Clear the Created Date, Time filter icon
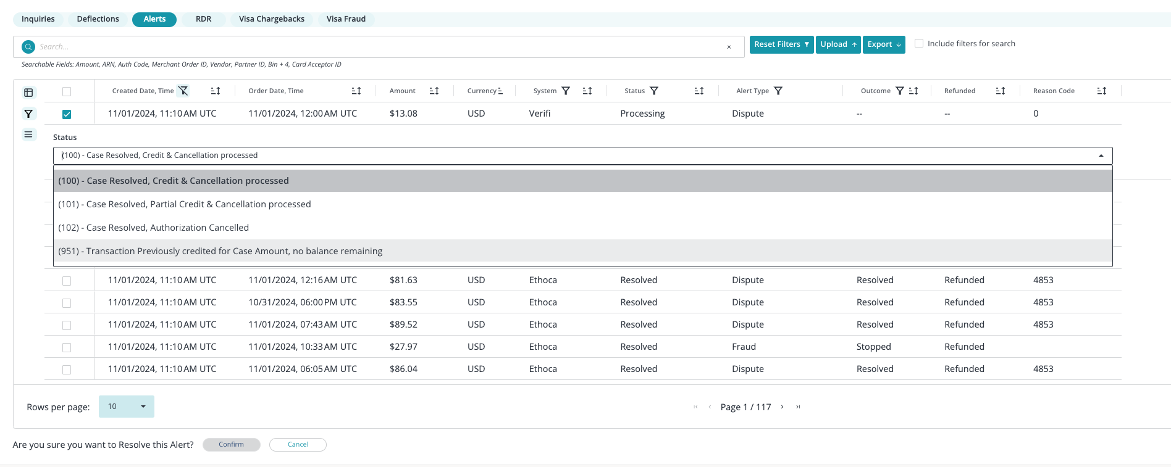 [183, 91]
